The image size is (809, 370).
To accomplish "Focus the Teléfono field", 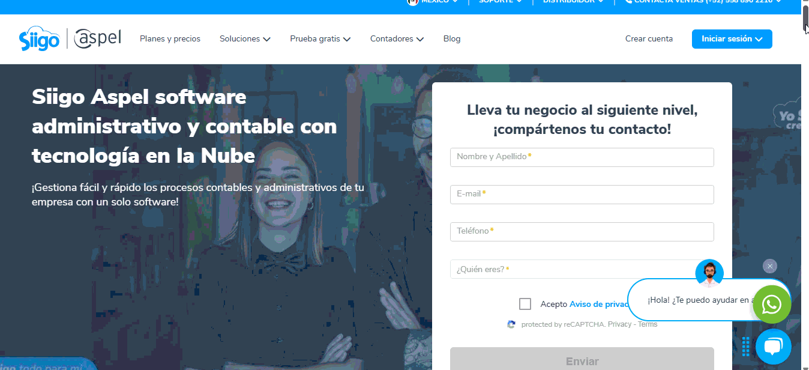I will (582, 232).
